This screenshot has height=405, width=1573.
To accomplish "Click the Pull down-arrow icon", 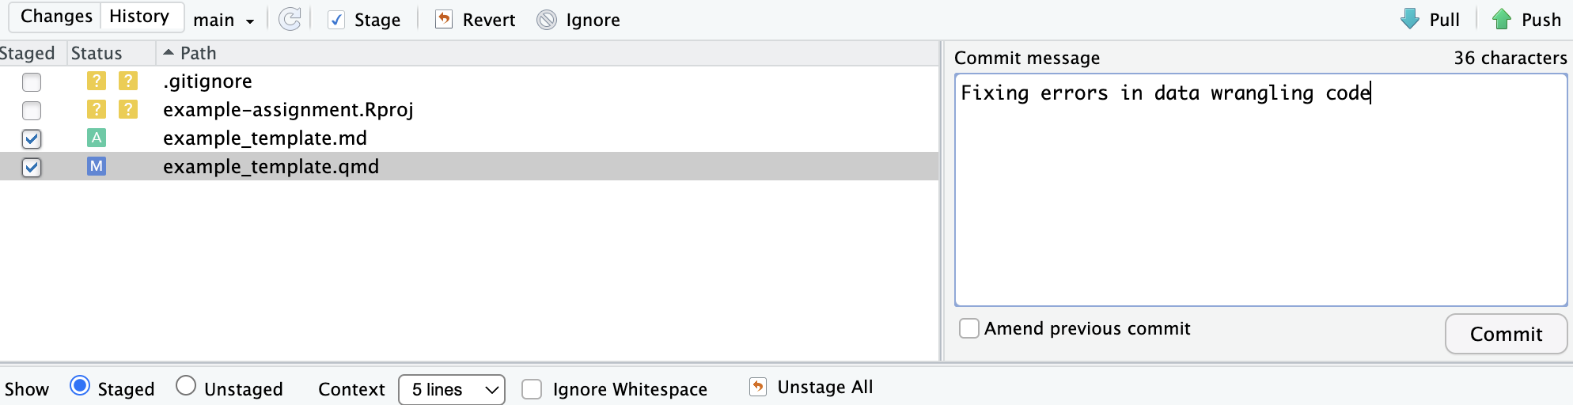I will (1410, 19).
